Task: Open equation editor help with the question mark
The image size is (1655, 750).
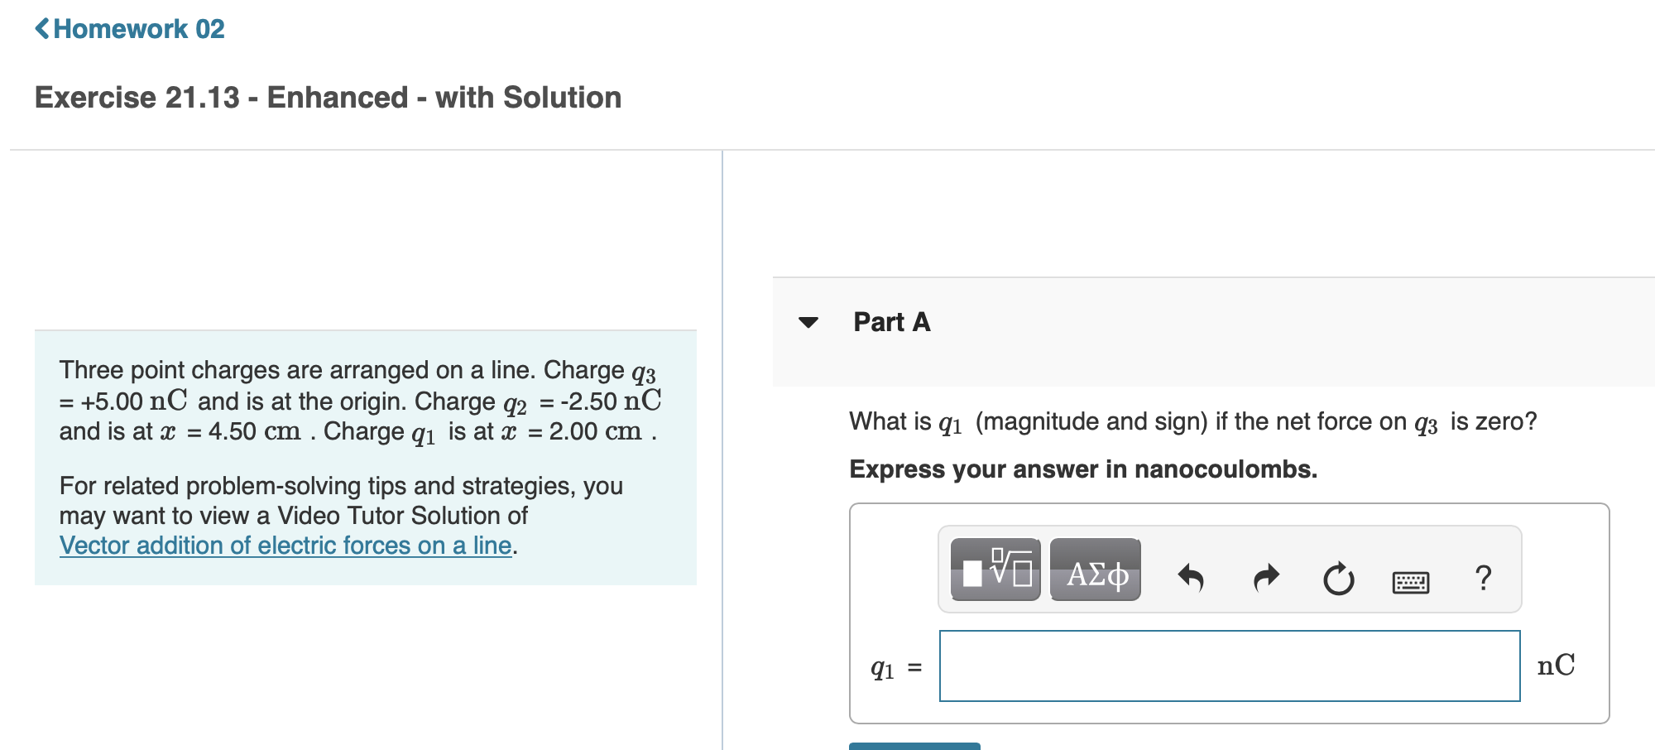Action: 1483,579
